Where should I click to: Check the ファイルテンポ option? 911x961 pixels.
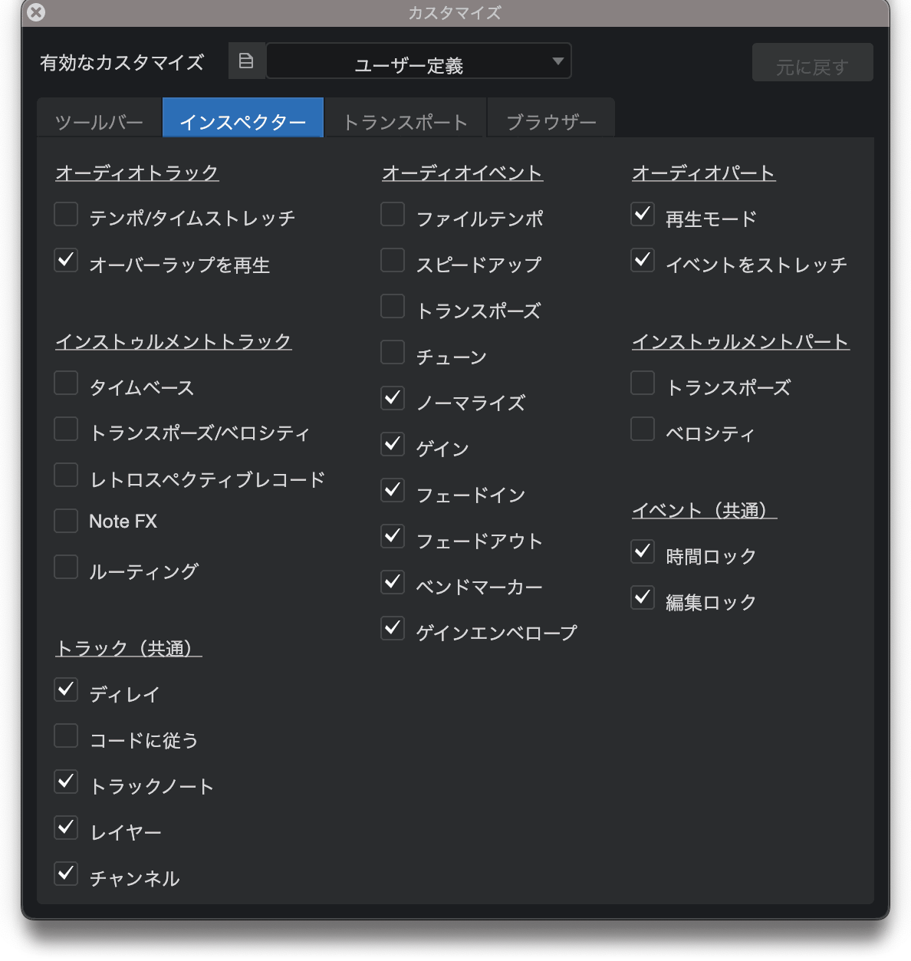(x=393, y=215)
